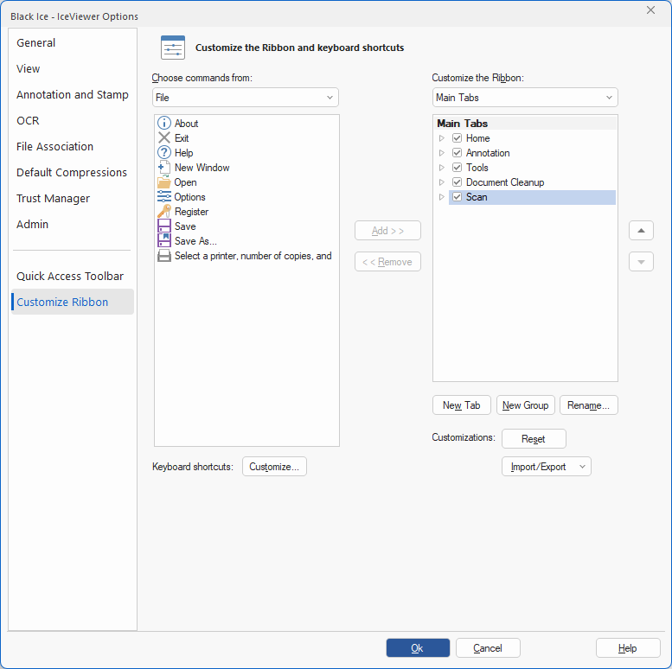The height and width of the screenshot is (669, 672).
Task: Toggle the Tools tab checkbox
Action: (x=457, y=167)
